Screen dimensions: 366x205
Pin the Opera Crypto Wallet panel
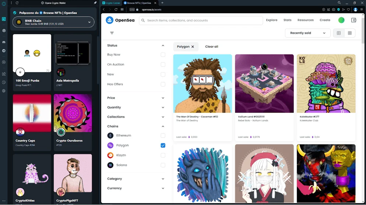pyautogui.click(x=95, y=3)
